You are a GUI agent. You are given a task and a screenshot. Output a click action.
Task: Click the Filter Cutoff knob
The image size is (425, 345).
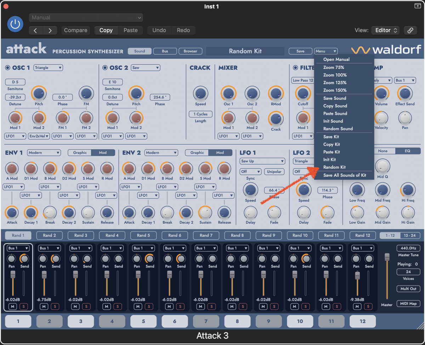303,94
